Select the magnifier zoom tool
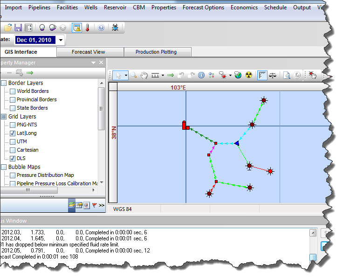The width and height of the screenshot is (343, 280). [133, 75]
